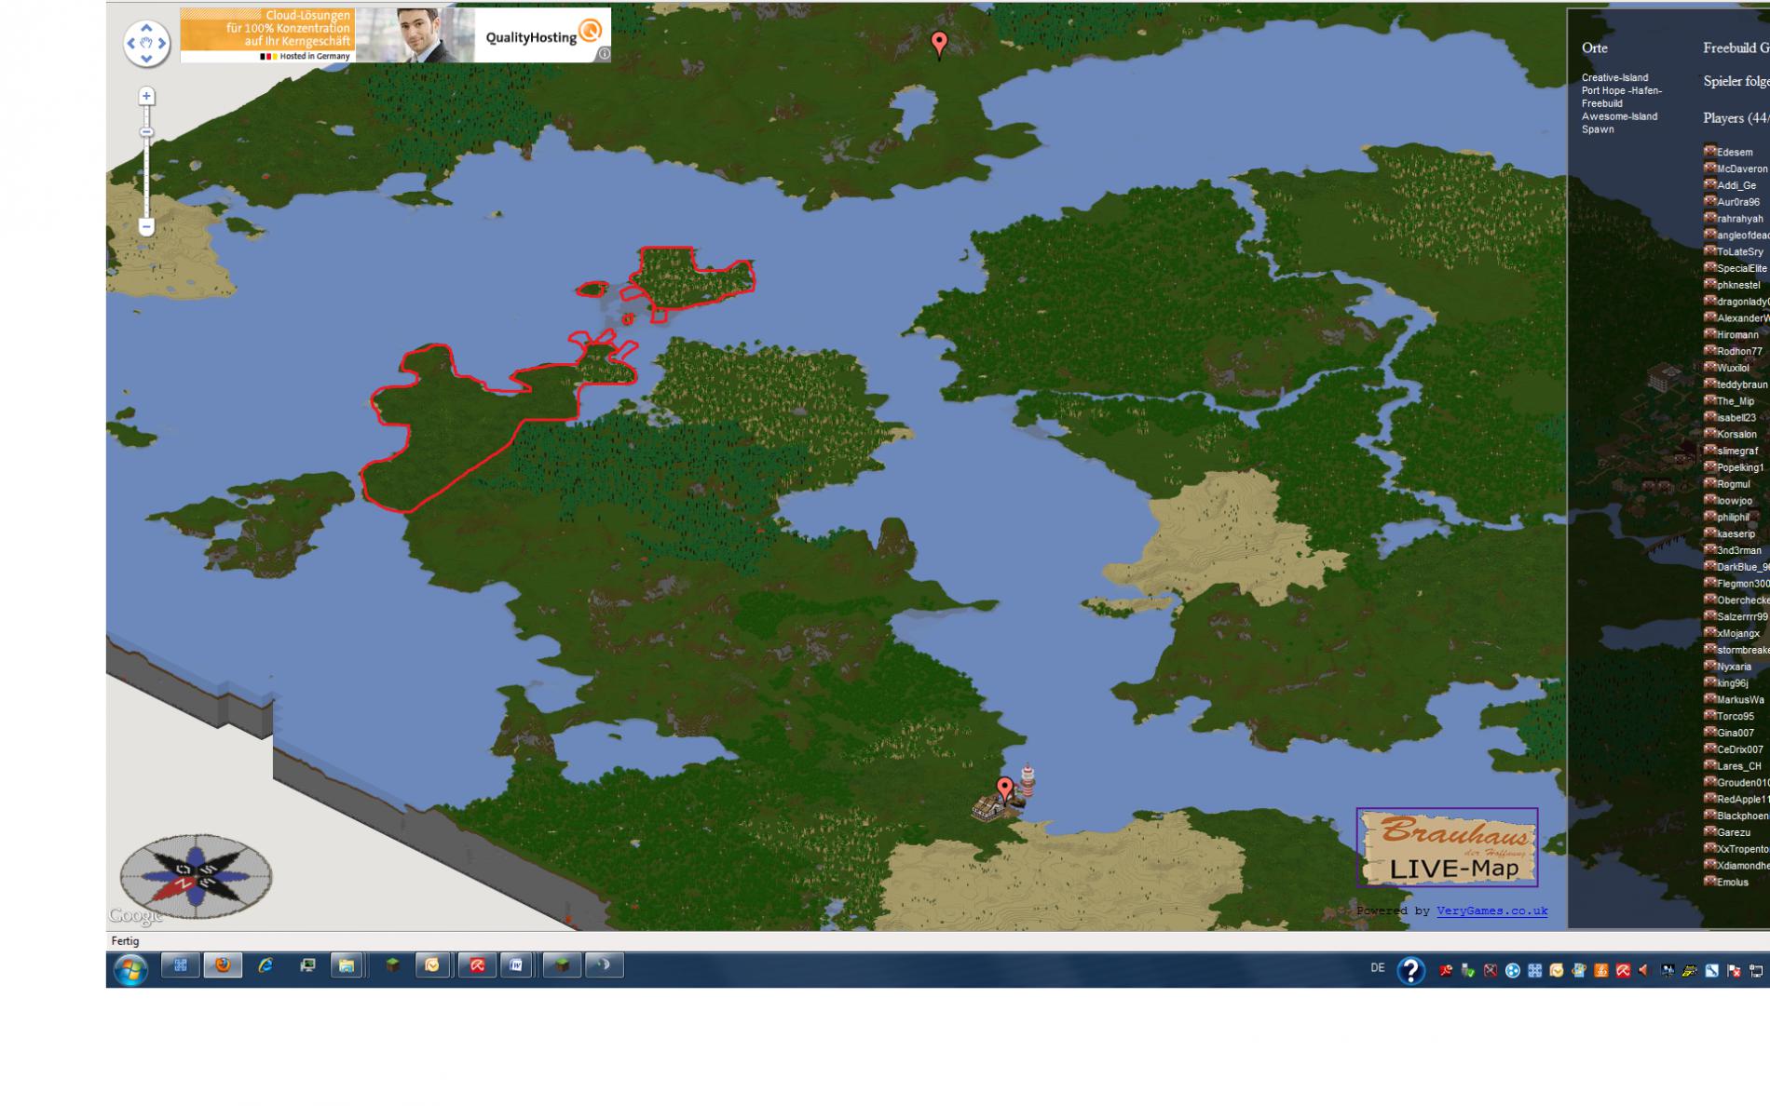Zoom in with the plus button
This screenshot has width=1770, height=1106.
[x=146, y=97]
